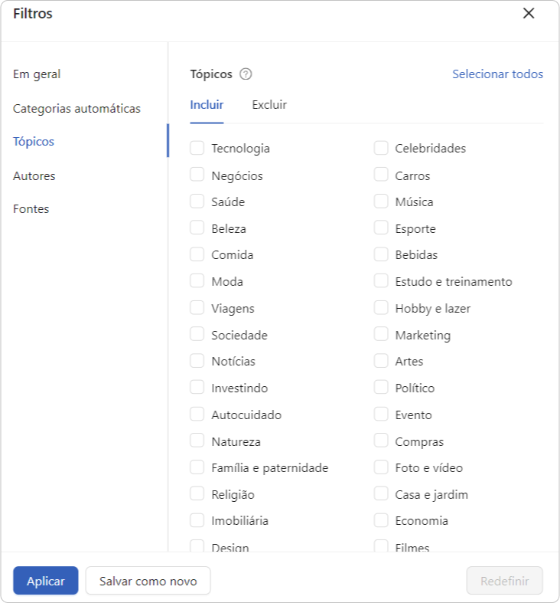Click the Selecionar todos link

[497, 74]
